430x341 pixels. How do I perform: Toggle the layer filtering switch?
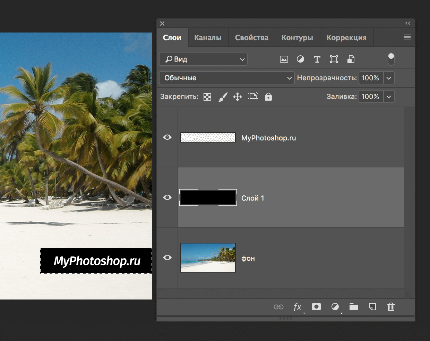391,59
